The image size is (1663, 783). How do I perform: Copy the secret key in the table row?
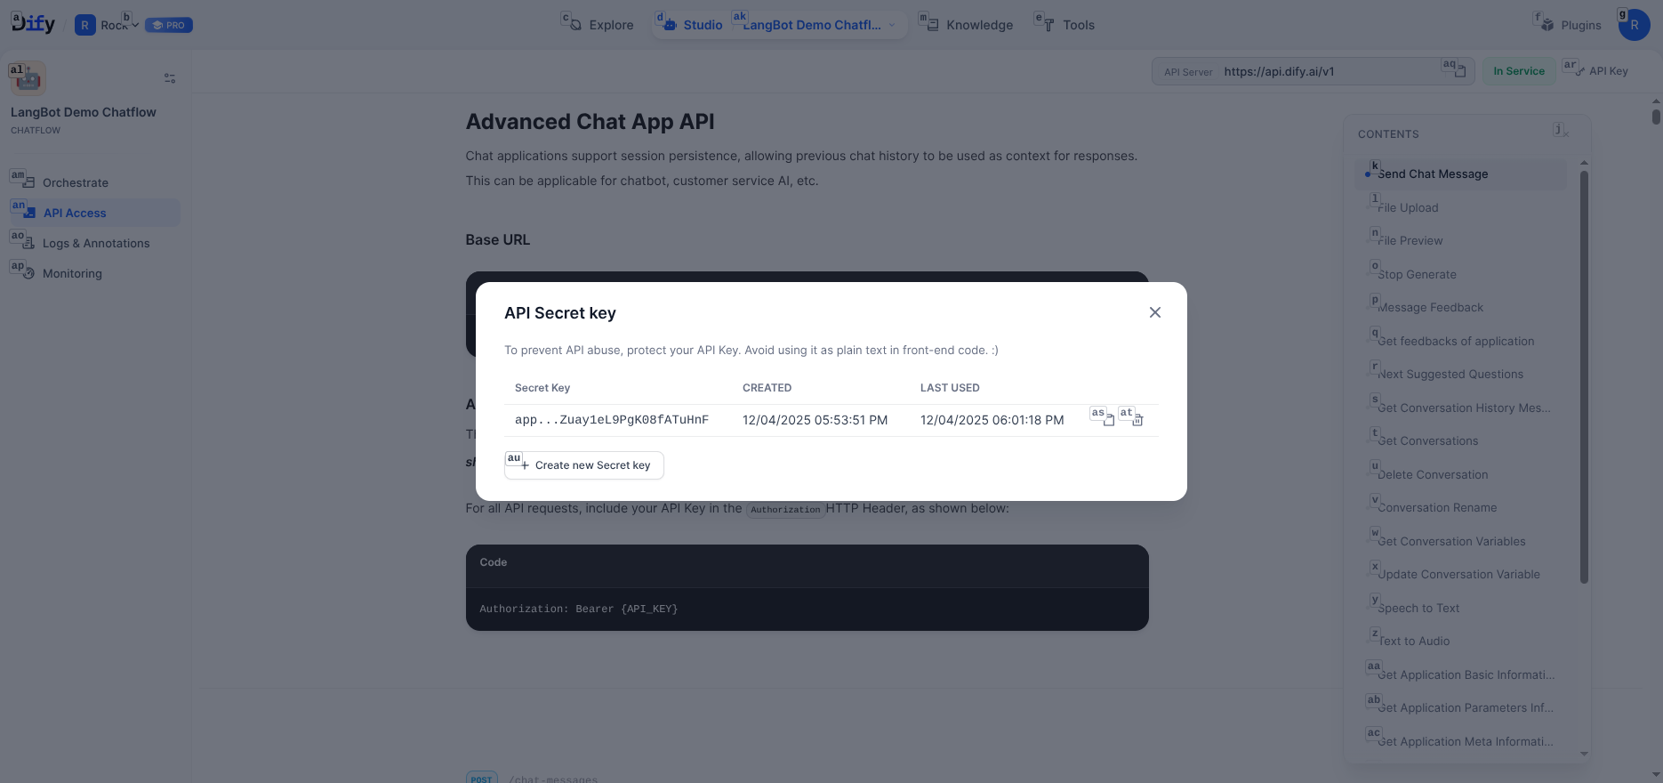(x=1108, y=420)
